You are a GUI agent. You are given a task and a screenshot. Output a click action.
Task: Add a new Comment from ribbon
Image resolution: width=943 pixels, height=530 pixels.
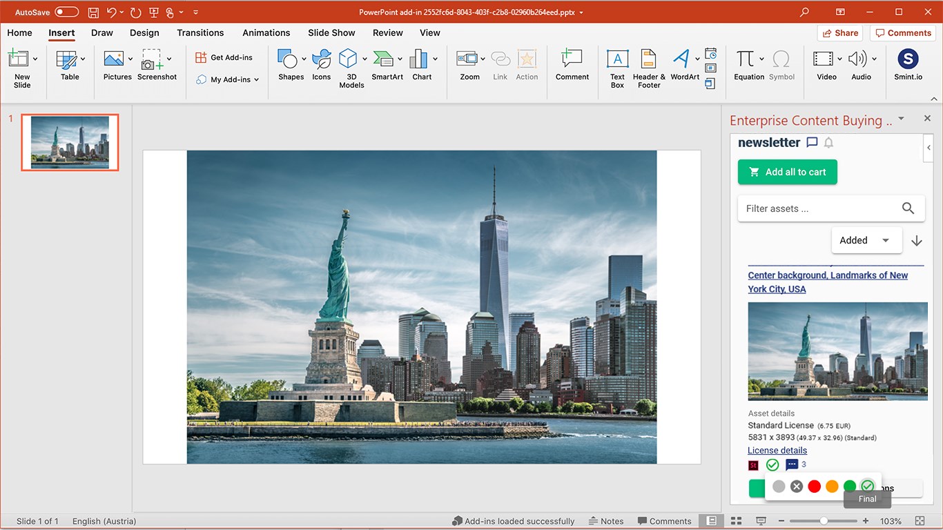tap(572, 66)
